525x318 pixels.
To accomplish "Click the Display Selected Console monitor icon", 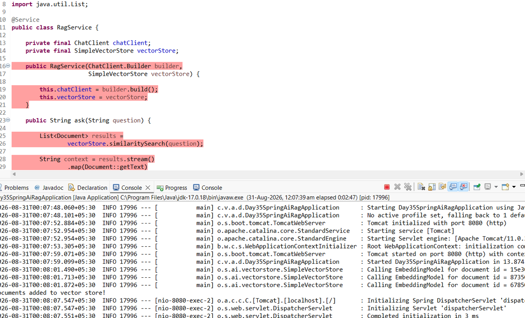I will click(487, 187).
